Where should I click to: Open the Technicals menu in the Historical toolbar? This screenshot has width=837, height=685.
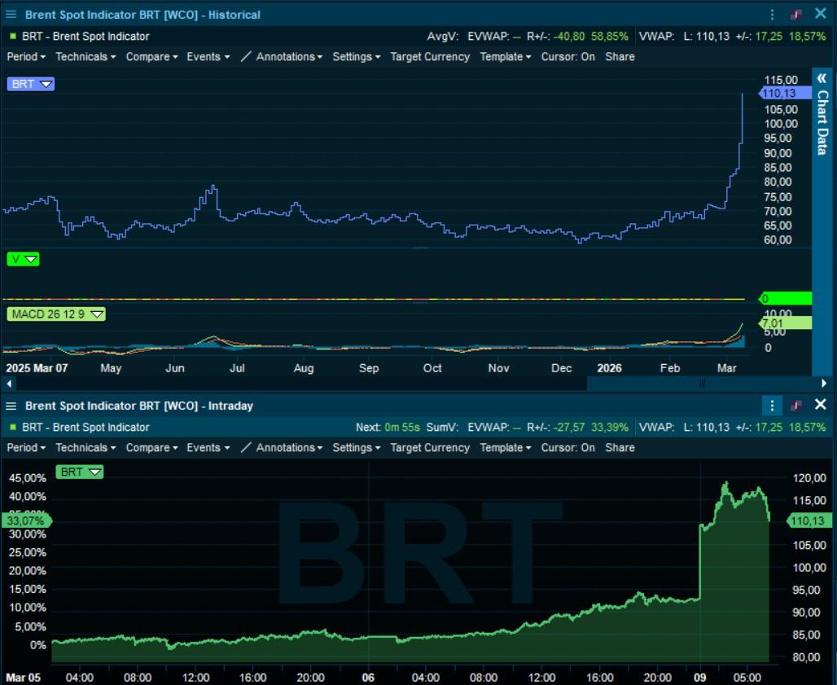[85, 57]
